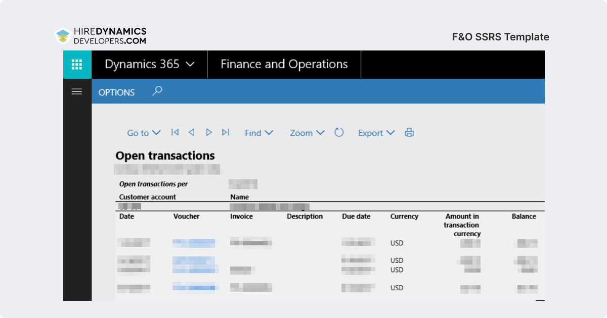The height and width of the screenshot is (318, 607).
Task: Refresh the report view
Action: coord(339,132)
